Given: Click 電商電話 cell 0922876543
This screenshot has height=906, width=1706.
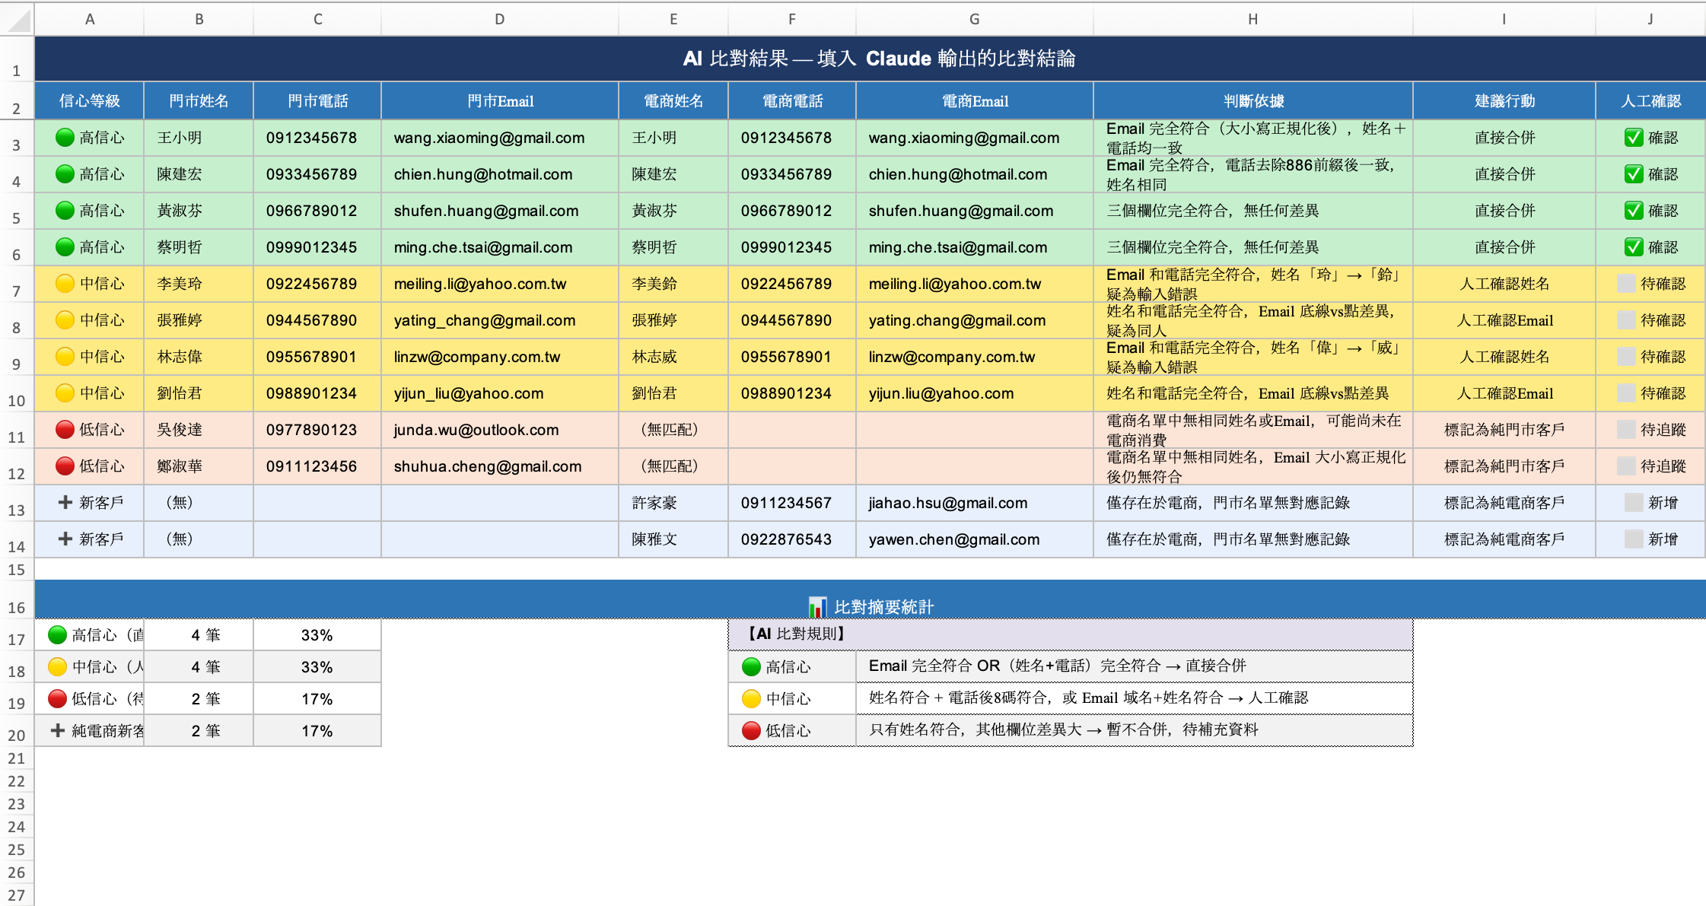Looking at the screenshot, I should 792,539.
